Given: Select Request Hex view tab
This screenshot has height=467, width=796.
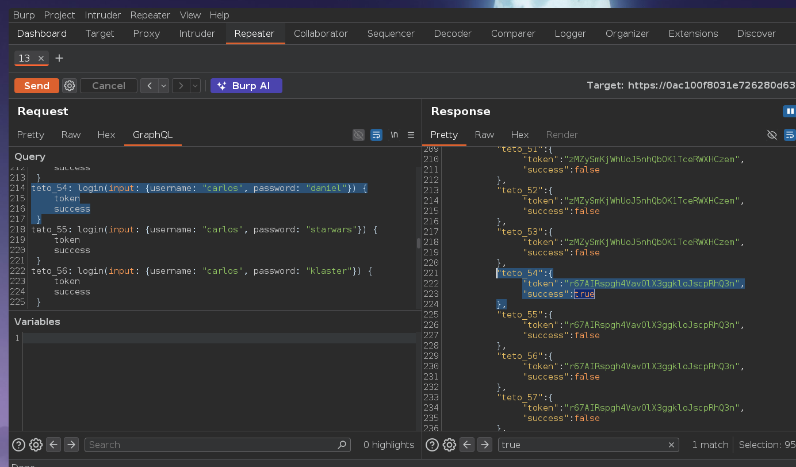Looking at the screenshot, I should click(x=106, y=135).
